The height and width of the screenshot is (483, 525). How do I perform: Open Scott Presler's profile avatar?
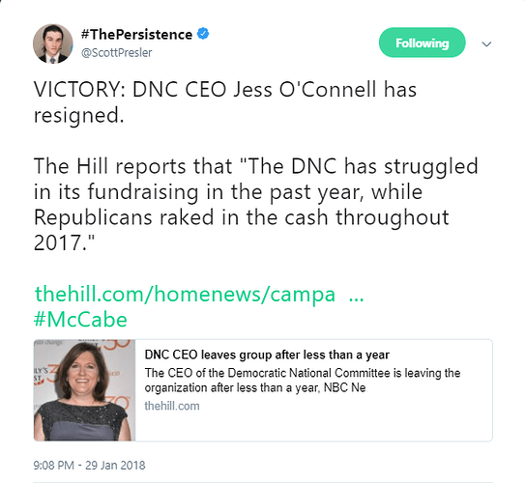tap(53, 43)
